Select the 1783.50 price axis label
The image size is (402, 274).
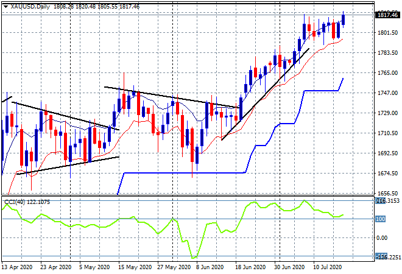(387, 53)
